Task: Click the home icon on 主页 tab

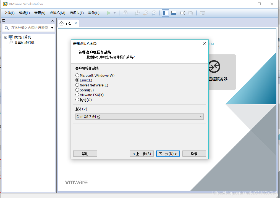Action: [x=61, y=23]
